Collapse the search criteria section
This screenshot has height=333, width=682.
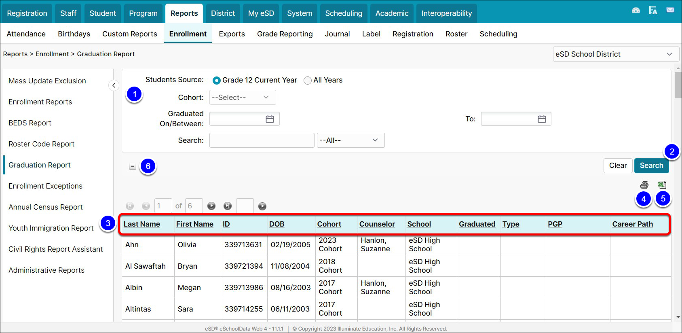(x=132, y=166)
